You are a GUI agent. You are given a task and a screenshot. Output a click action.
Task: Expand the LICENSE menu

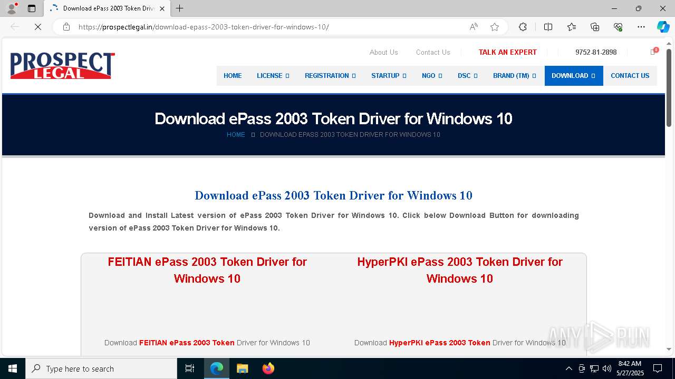coord(273,76)
